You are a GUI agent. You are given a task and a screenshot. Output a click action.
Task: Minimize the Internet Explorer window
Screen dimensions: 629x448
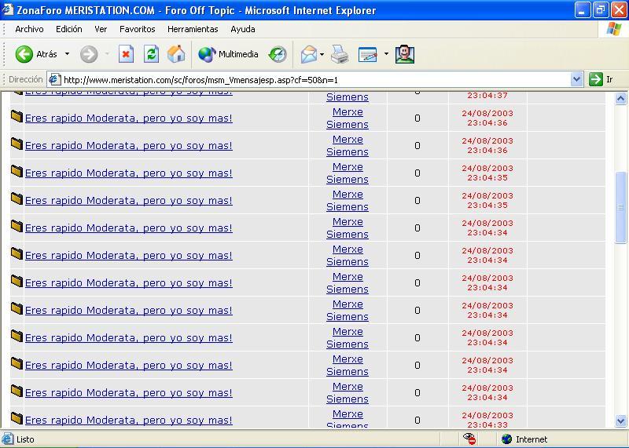583,9
